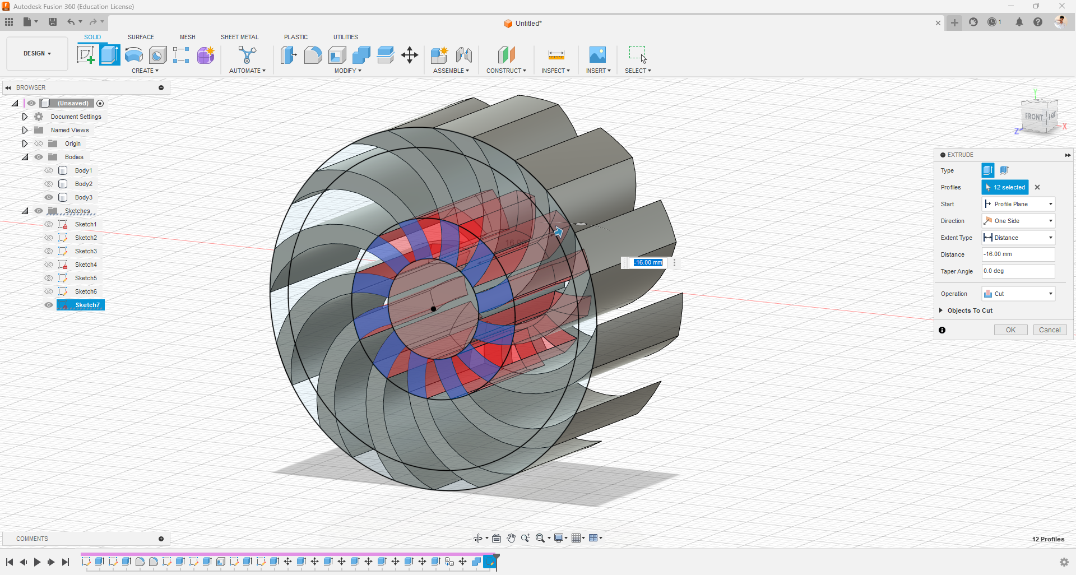Switch to the UTILITIES tab

tap(346, 37)
